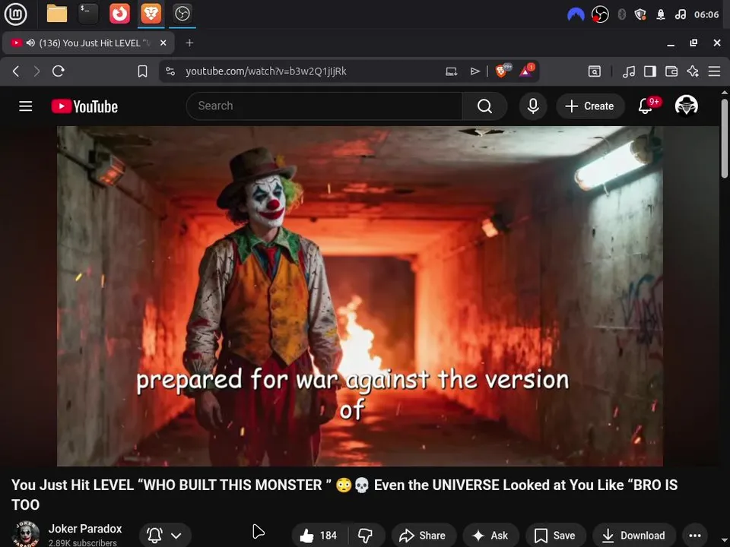This screenshot has height=547, width=730.
Task: Like the video with 184 likes
Action: point(319,536)
